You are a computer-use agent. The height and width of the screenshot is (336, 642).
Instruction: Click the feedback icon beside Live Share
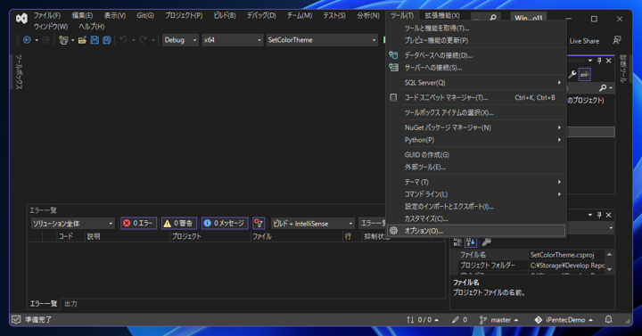616,40
